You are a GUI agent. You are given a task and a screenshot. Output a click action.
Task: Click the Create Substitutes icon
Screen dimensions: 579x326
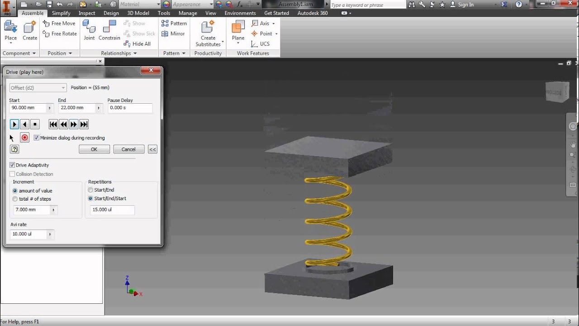(208, 27)
